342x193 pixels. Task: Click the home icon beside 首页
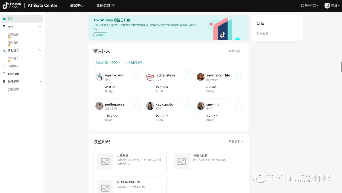(x=4, y=19)
